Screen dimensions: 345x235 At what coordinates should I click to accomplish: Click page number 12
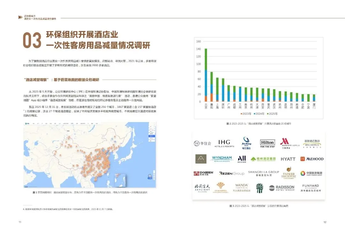325,222
